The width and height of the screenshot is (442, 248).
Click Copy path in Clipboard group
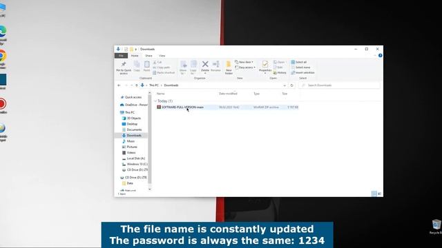tap(162, 68)
